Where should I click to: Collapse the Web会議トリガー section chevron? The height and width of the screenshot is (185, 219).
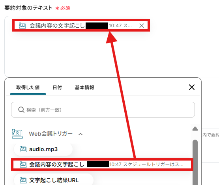click(80, 134)
